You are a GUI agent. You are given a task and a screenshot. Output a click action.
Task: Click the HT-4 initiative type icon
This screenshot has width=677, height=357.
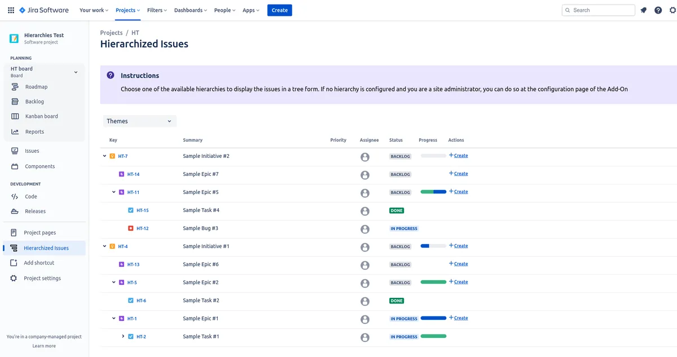112,246
